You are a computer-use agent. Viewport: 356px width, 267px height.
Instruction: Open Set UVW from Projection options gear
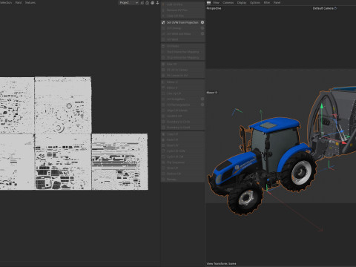202,22
